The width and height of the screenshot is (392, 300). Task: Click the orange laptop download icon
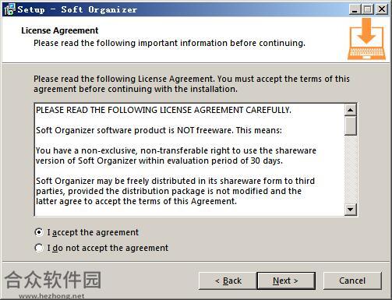click(366, 39)
